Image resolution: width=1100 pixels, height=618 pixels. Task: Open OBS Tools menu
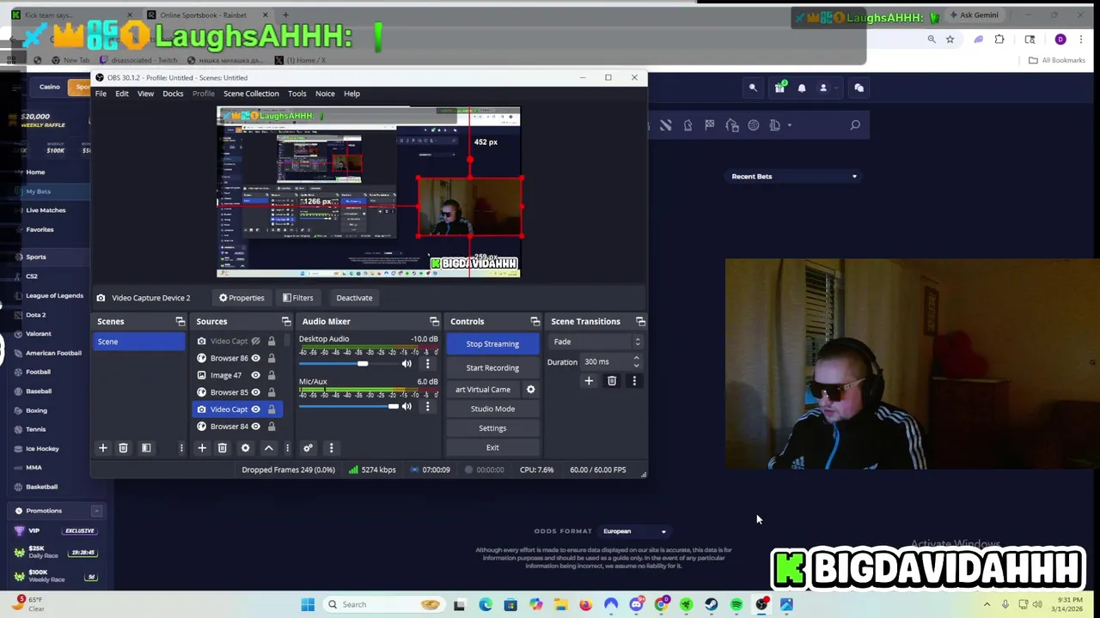click(x=297, y=94)
